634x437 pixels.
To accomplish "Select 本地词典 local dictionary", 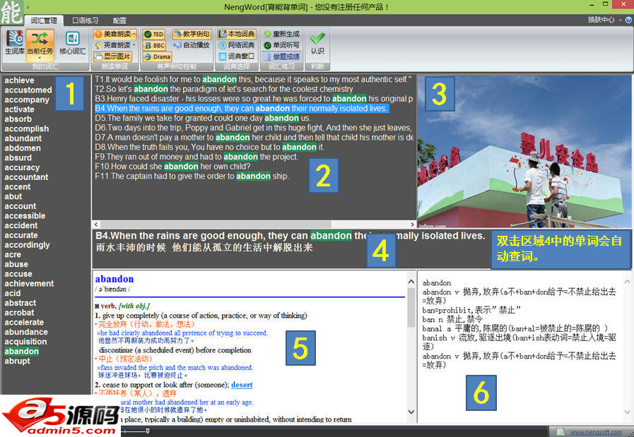I will point(237,35).
